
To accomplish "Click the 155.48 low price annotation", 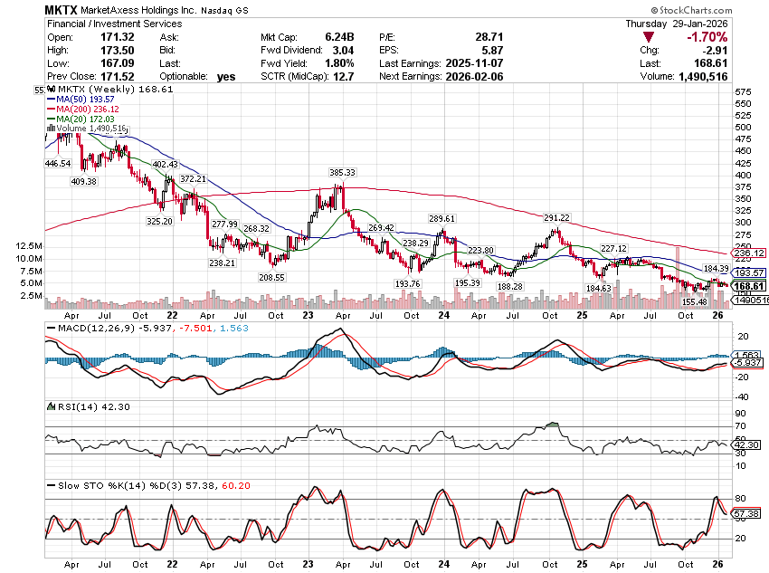I will 695,301.
